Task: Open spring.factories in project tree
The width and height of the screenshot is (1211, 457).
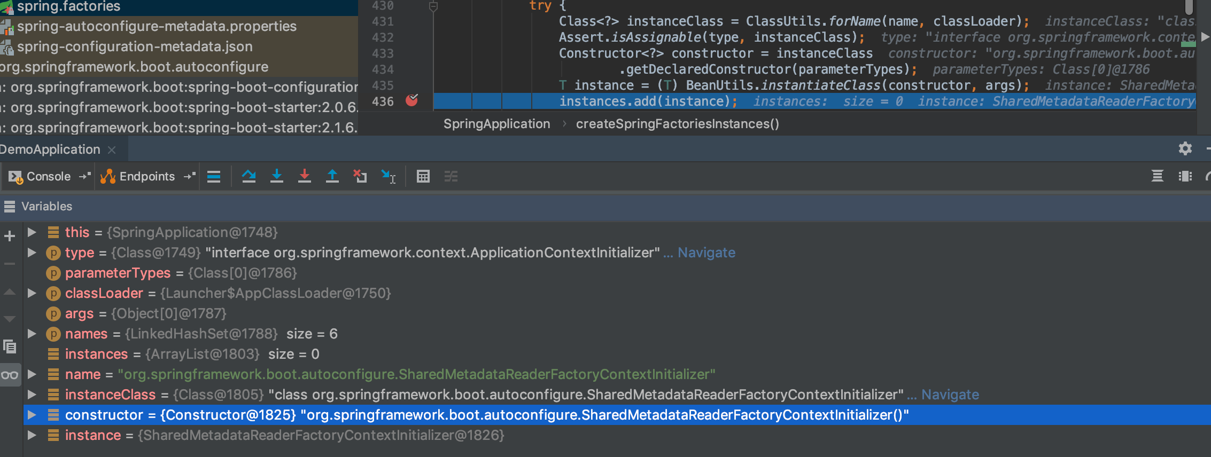Action: 68,6
